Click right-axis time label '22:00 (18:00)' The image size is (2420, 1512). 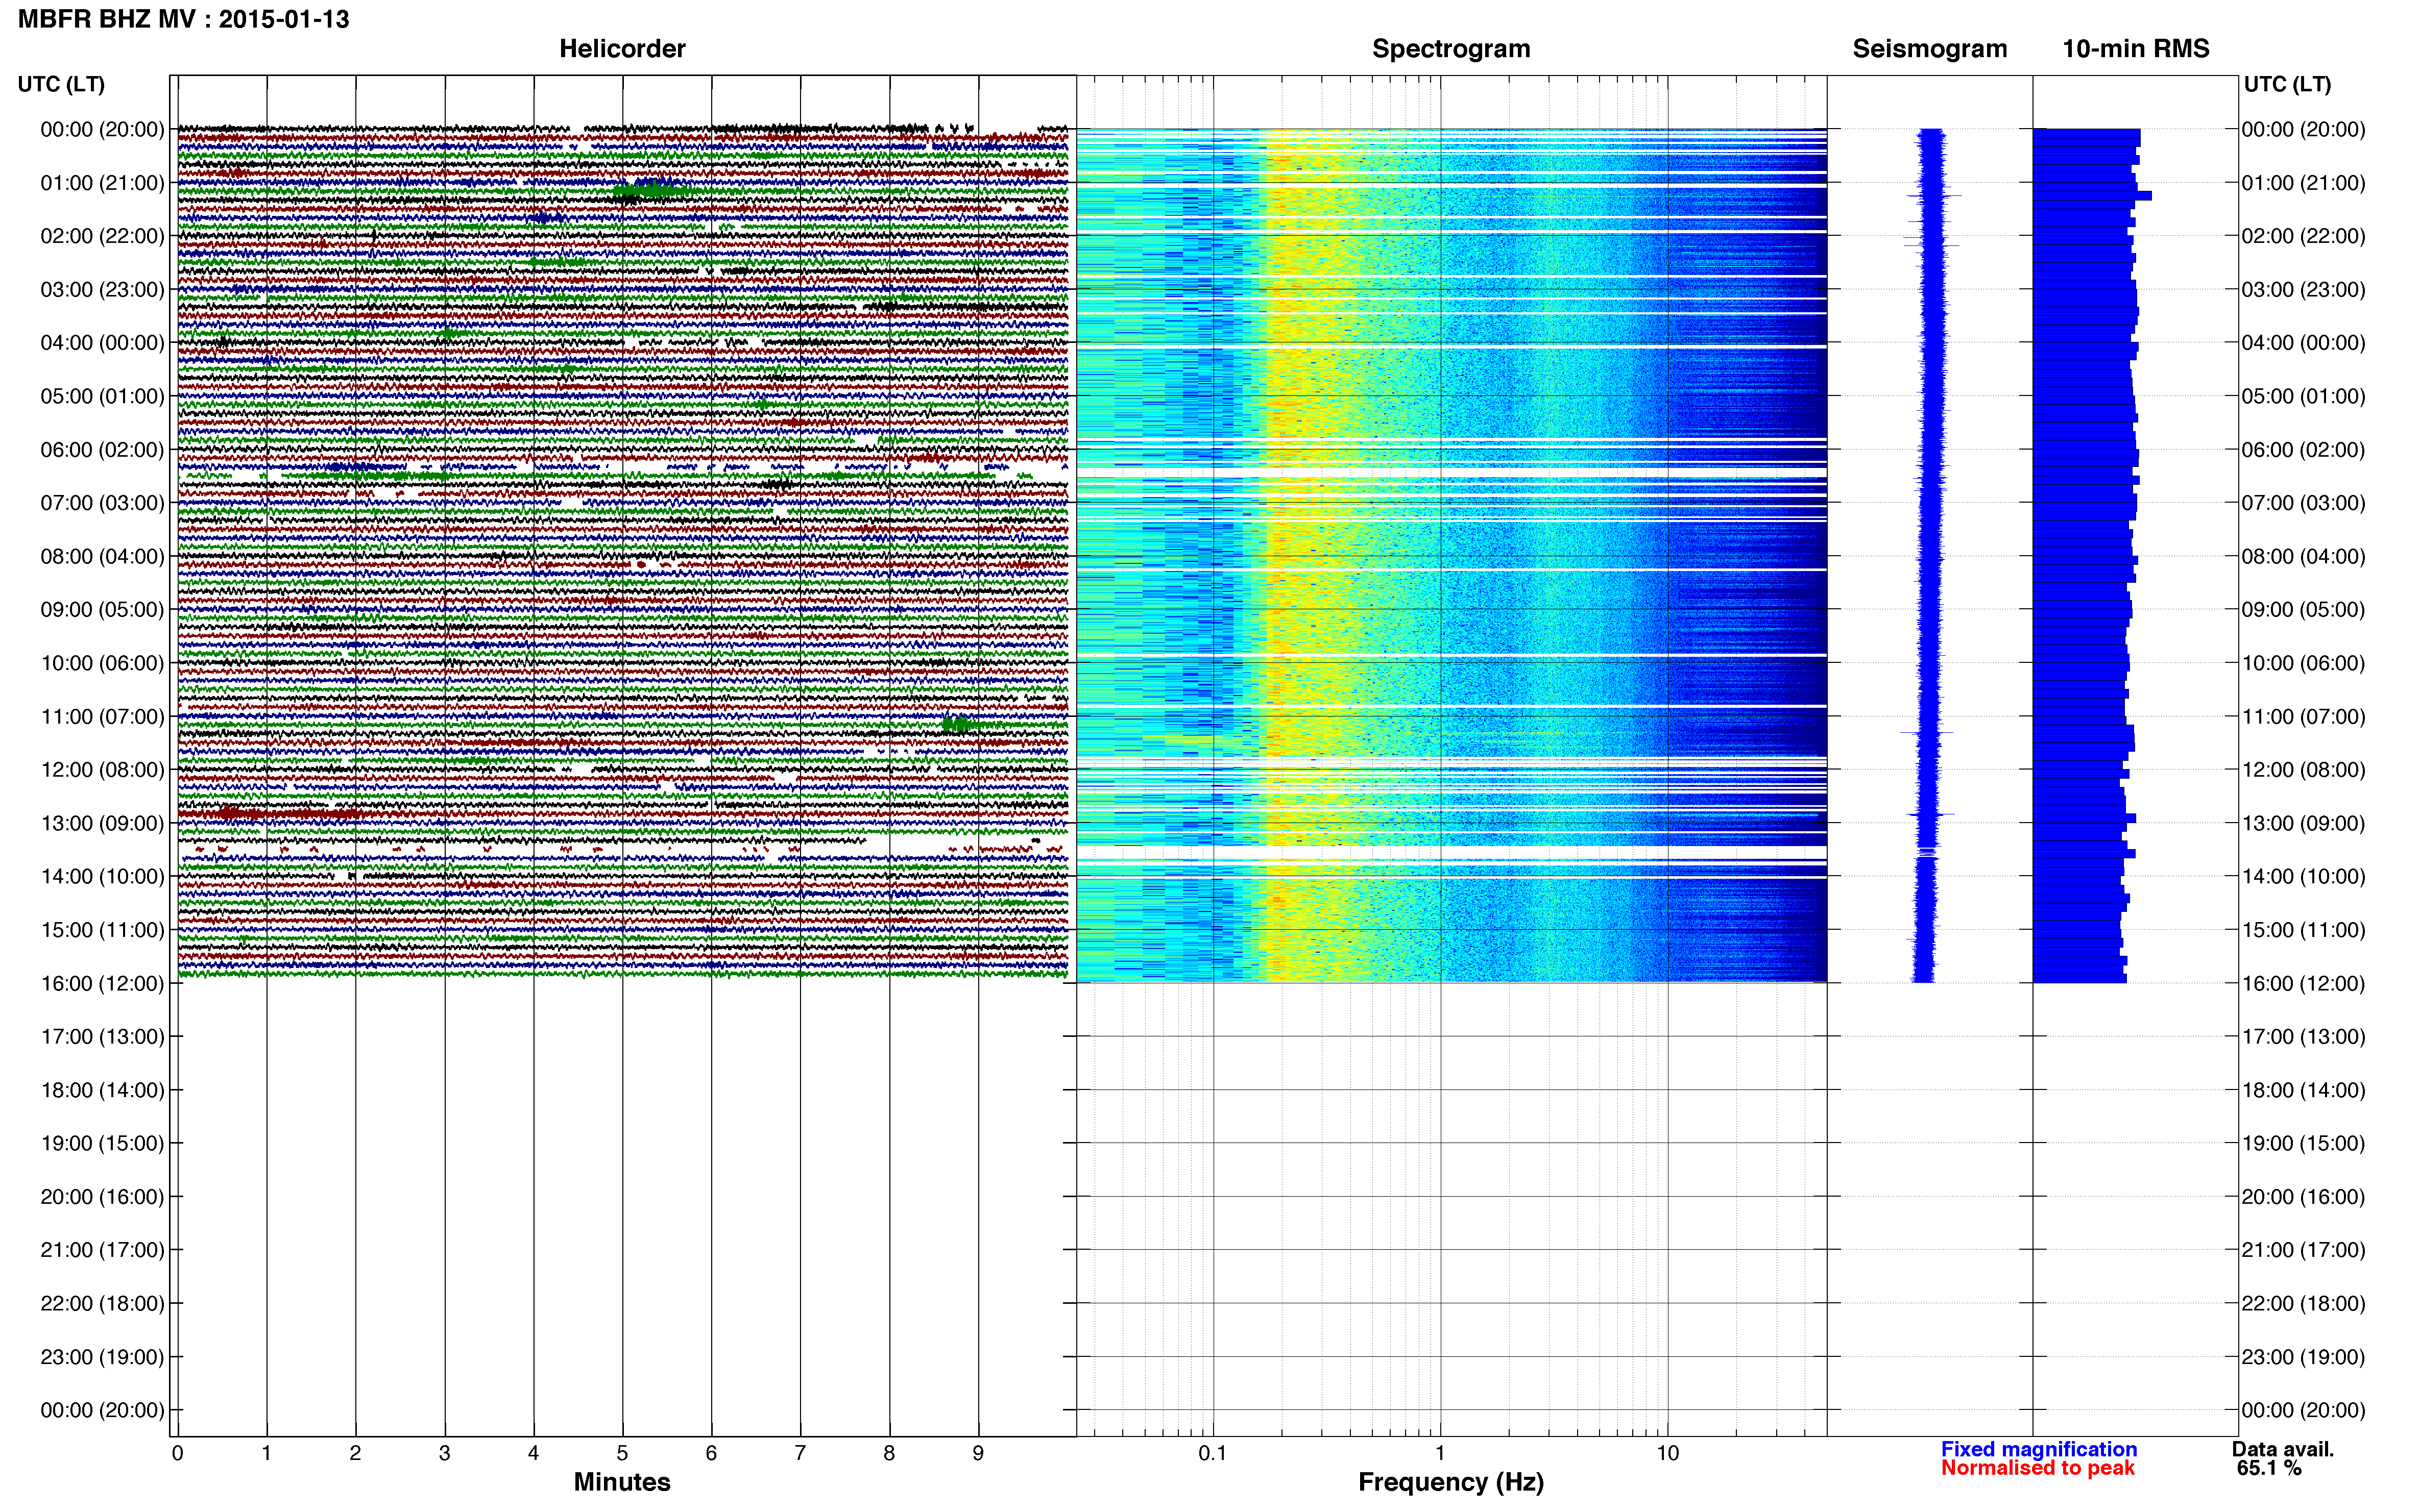click(x=2303, y=1304)
